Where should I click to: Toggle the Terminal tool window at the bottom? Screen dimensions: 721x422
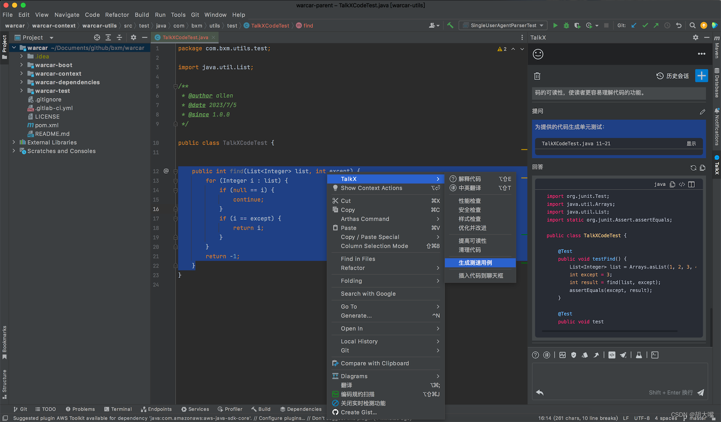(118, 409)
